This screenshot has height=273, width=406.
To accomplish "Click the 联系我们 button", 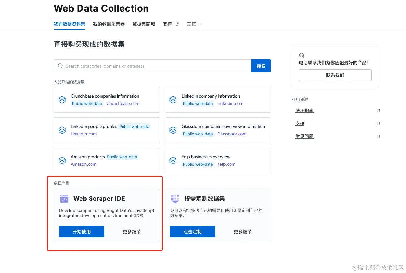I will tap(335, 75).
